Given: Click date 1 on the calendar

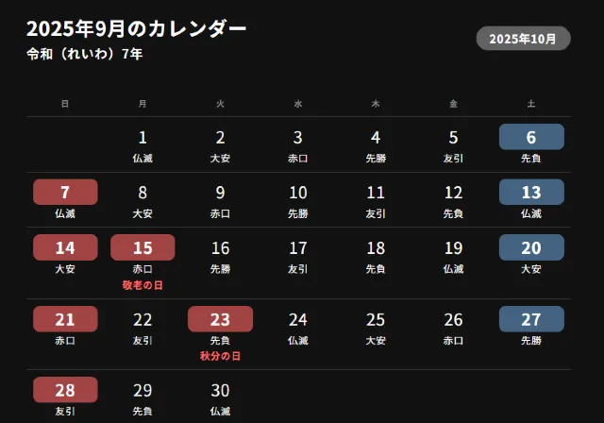Looking at the screenshot, I should tap(143, 138).
